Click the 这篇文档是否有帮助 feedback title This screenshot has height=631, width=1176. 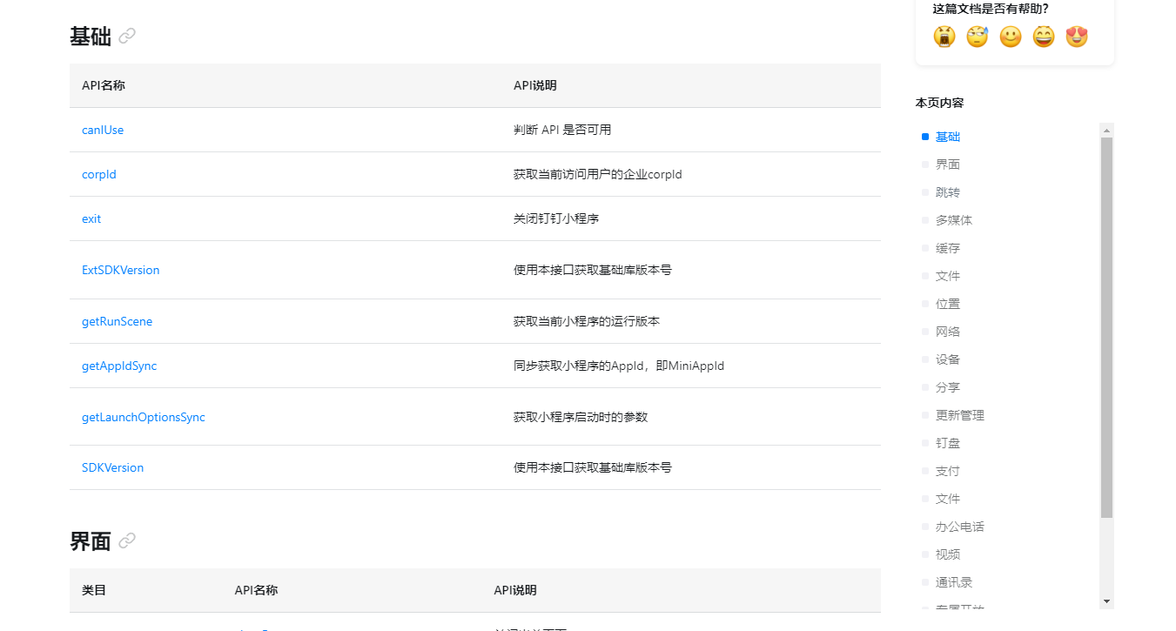point(991,9)
